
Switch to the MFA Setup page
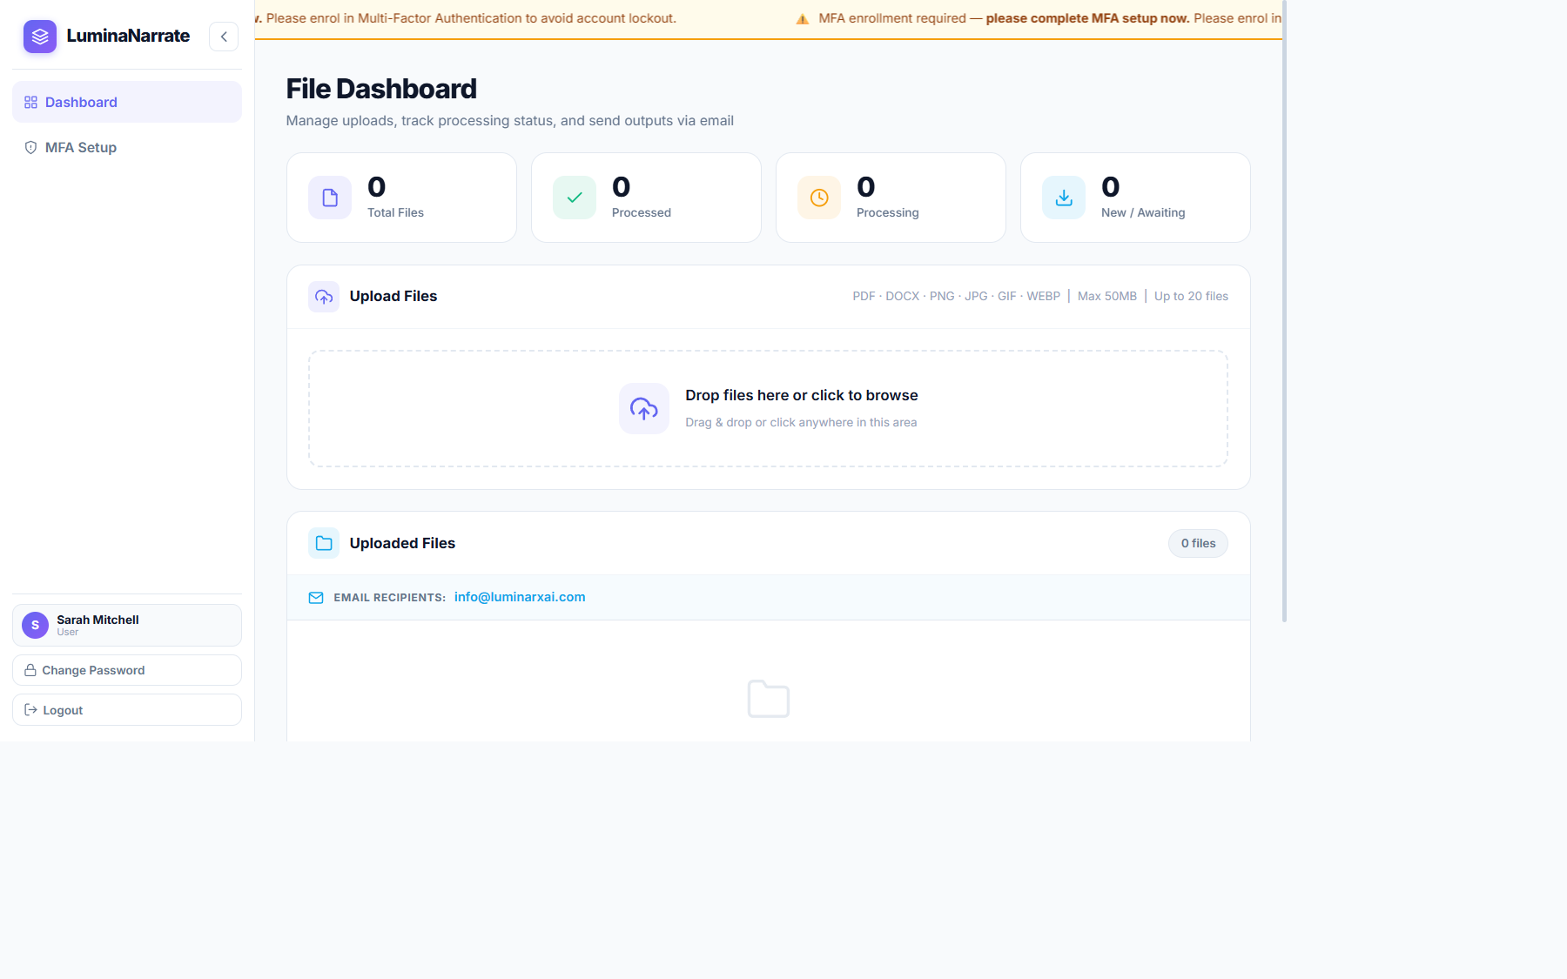tap(81, 147)
